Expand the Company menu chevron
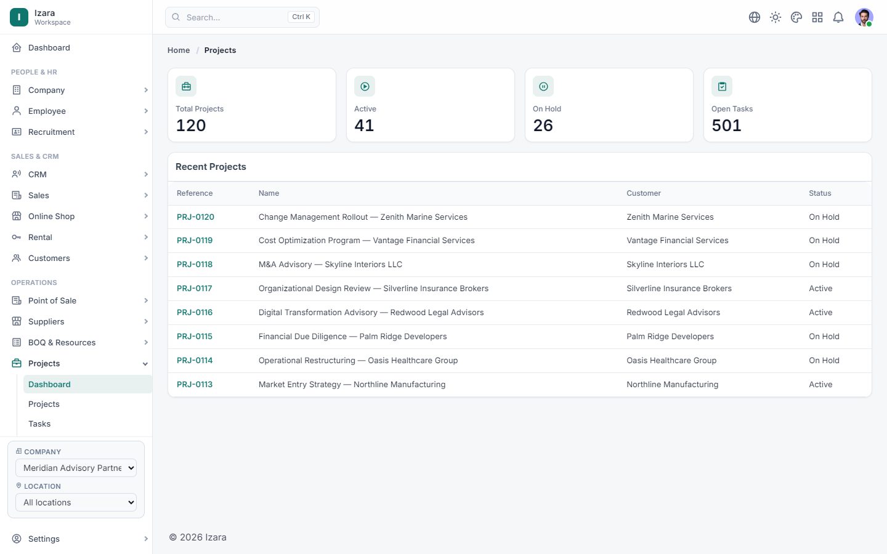The height and width of the screenshot is (554, 887). click(x=146, y=90)
